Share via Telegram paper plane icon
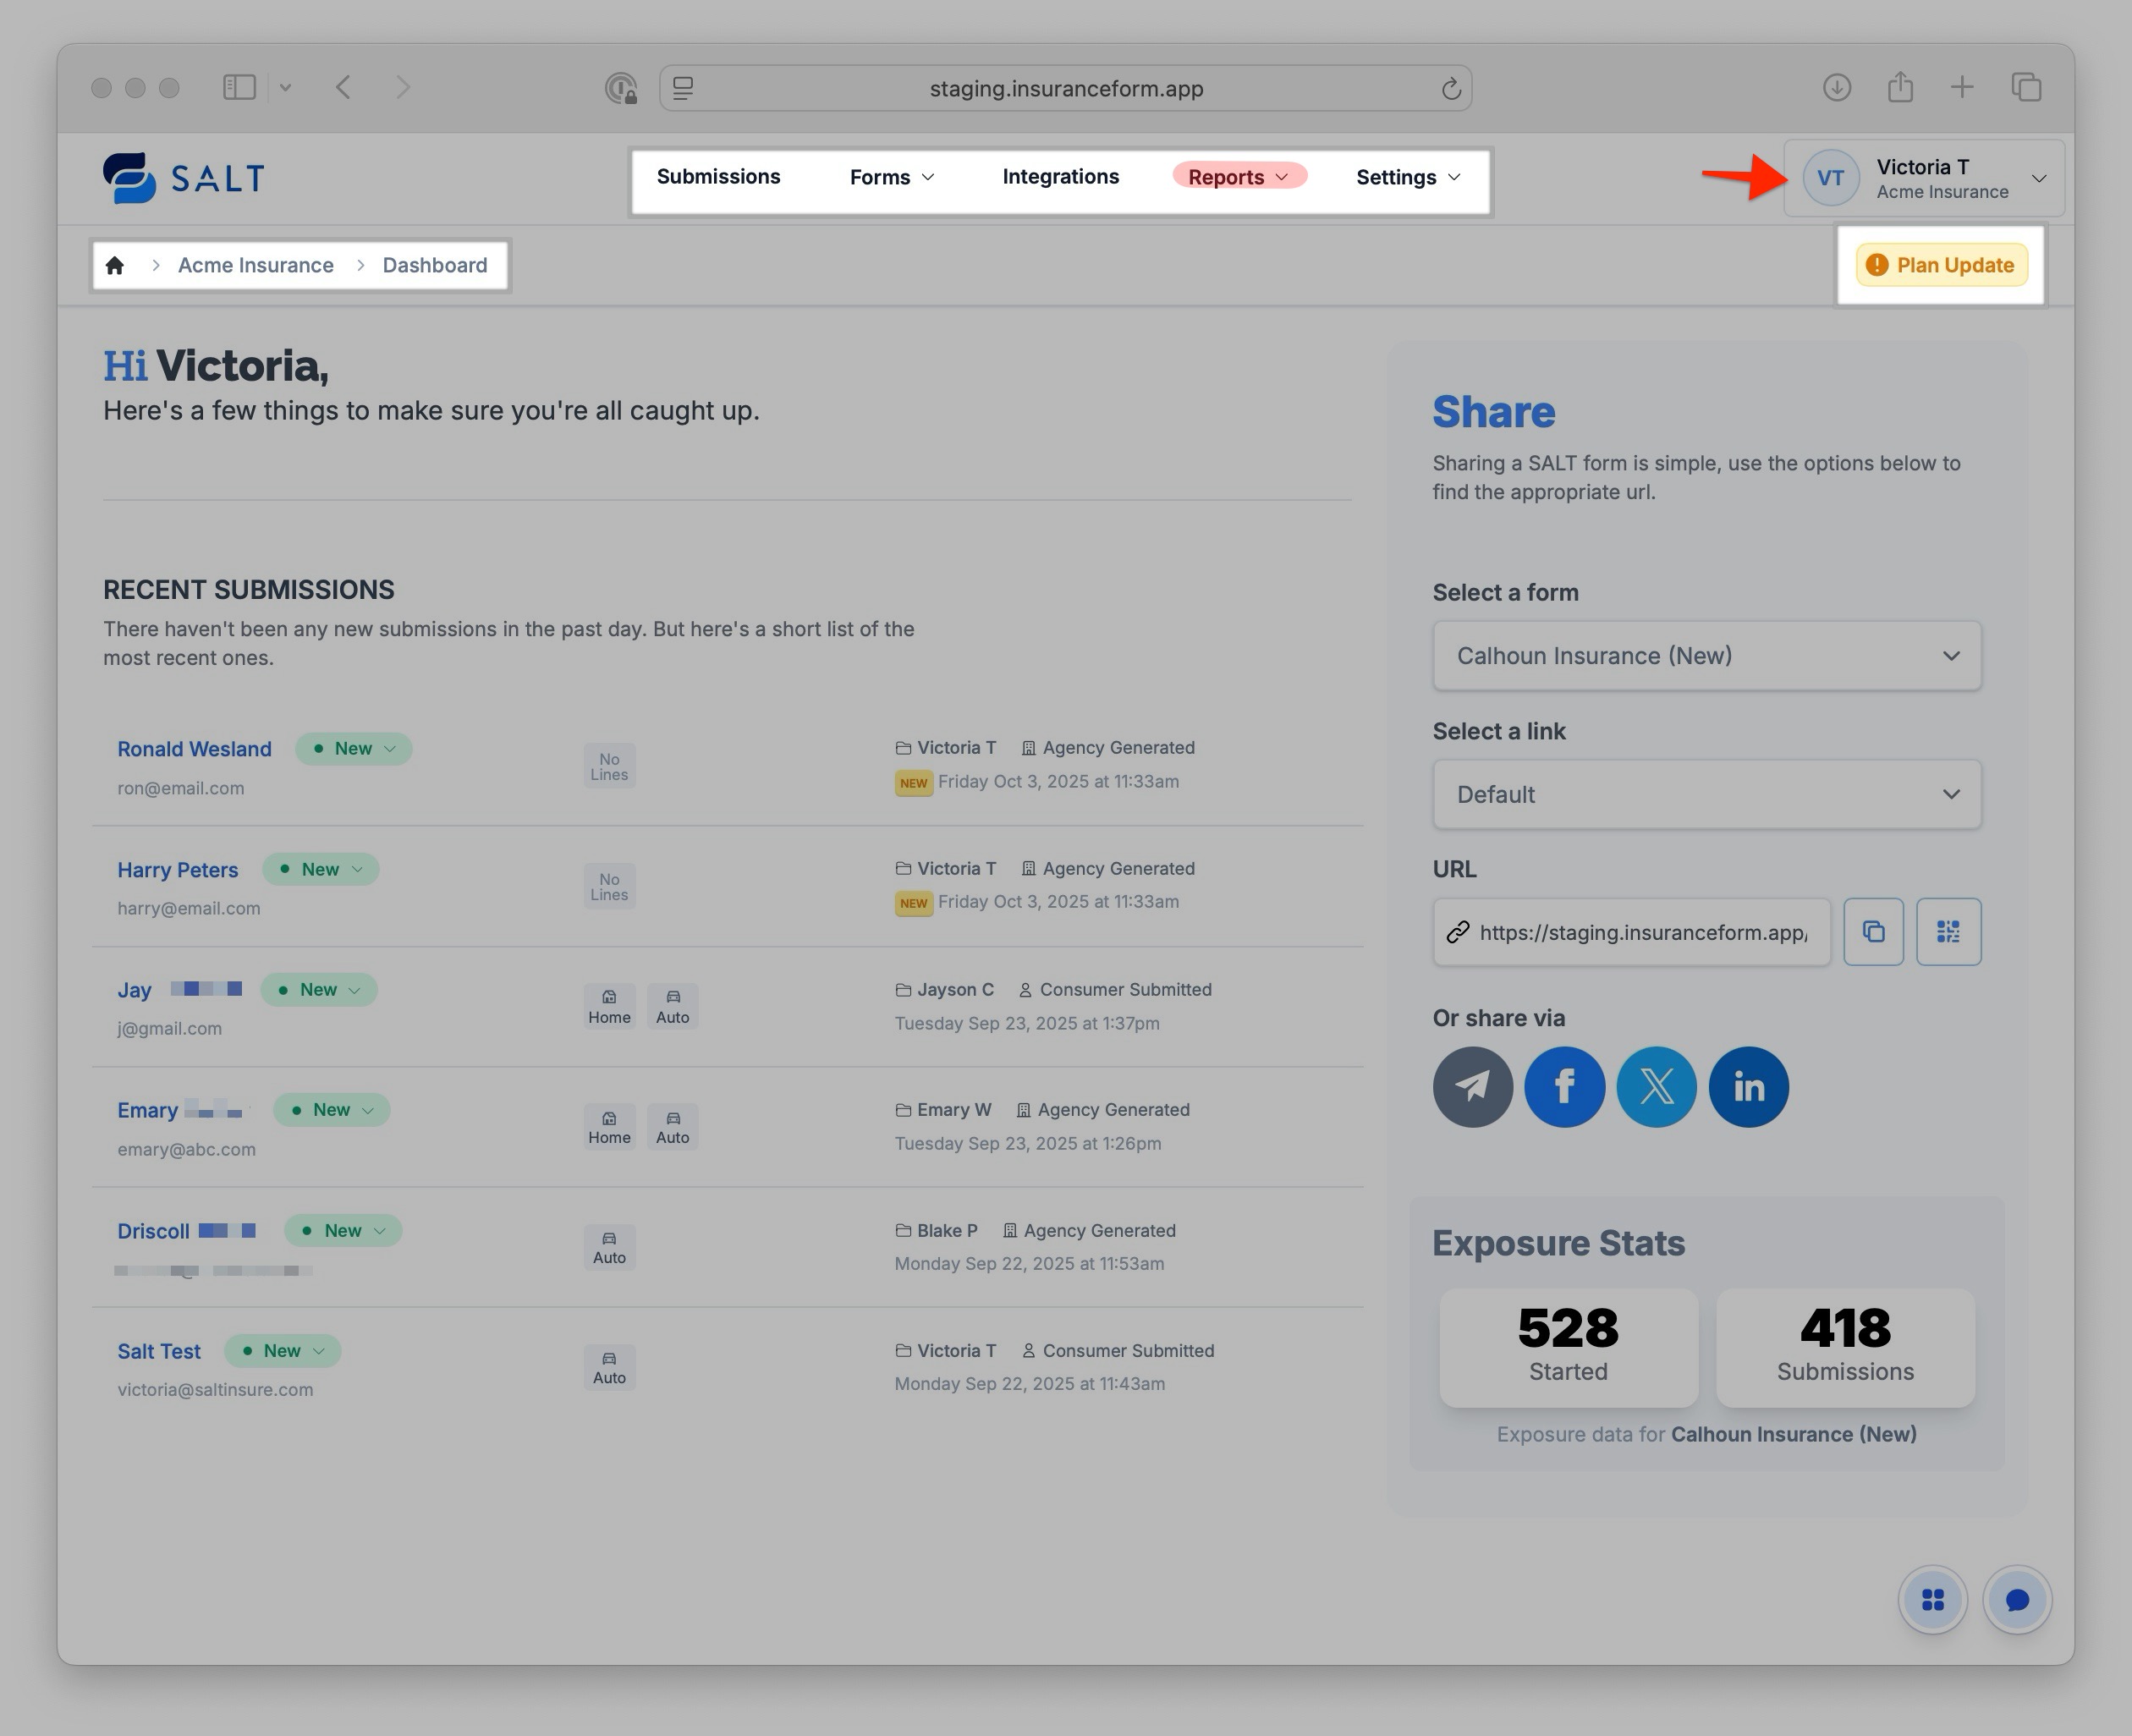The image size is (2132, 1736). [1472, 1087]
